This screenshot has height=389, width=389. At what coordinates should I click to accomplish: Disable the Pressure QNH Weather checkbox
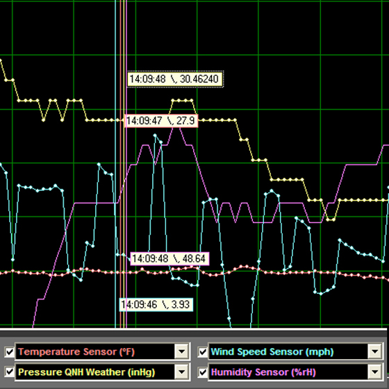click(x=10, y=372)
